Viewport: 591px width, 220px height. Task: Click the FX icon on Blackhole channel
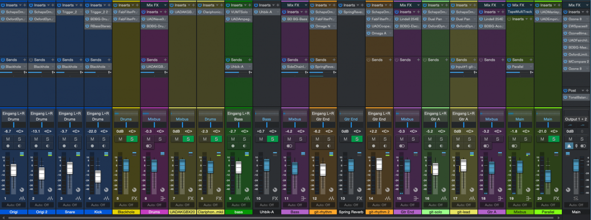(x=134, y=198)
